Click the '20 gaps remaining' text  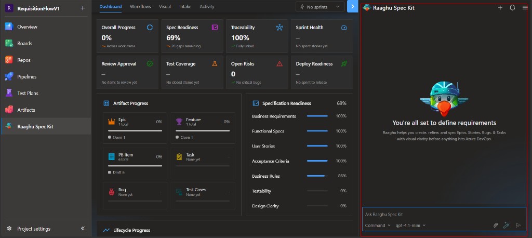pyautogui.click(x=186, y=46)
